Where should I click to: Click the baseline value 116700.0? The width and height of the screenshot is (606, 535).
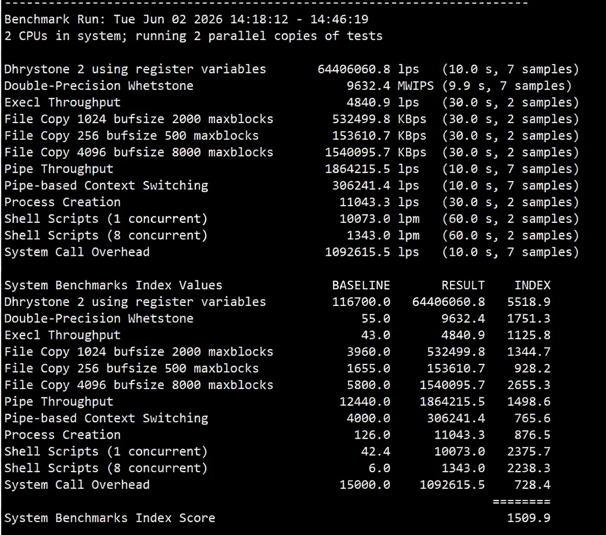(x=361, y=302)
